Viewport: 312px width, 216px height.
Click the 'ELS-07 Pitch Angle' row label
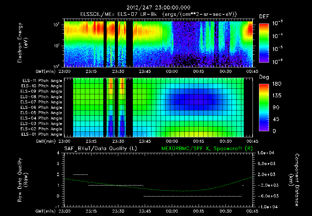(41, 102)
